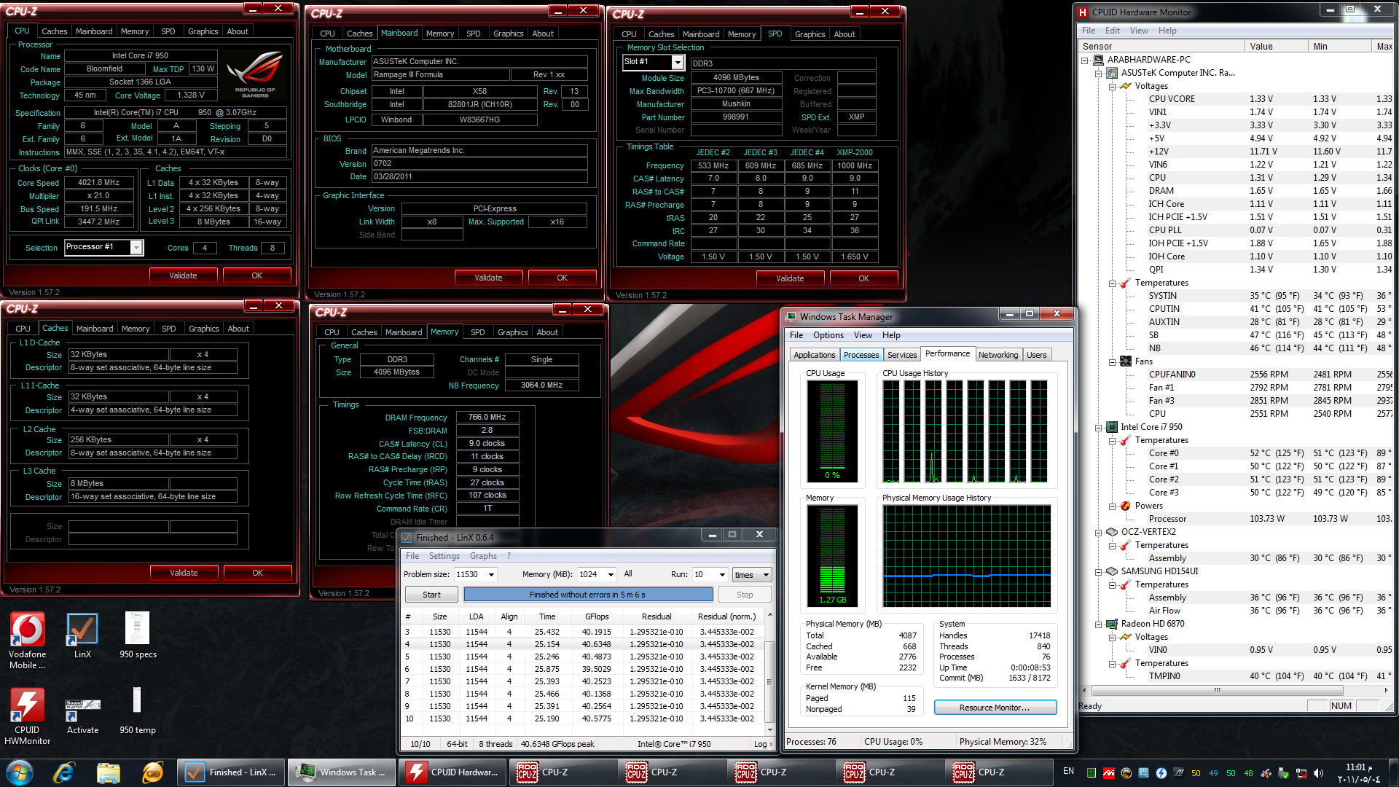1399x787 pixels.
Task: Open the About tab in Mainboard CPU-Z window
Action: point(543,34)
